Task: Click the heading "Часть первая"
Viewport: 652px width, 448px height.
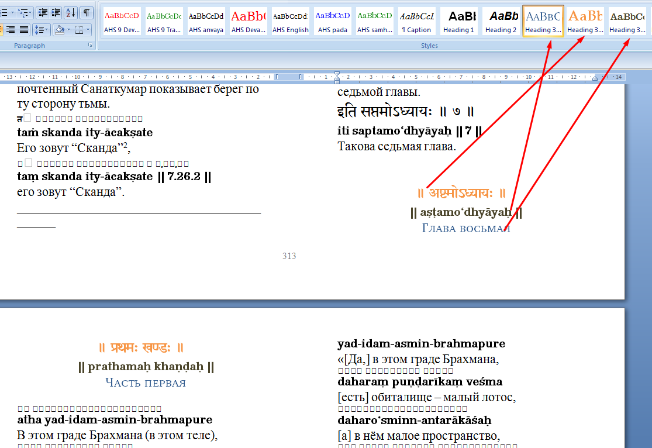Action: tap(146, 382)
